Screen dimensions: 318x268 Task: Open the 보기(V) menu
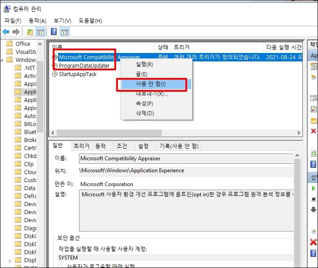pos(62,20)
